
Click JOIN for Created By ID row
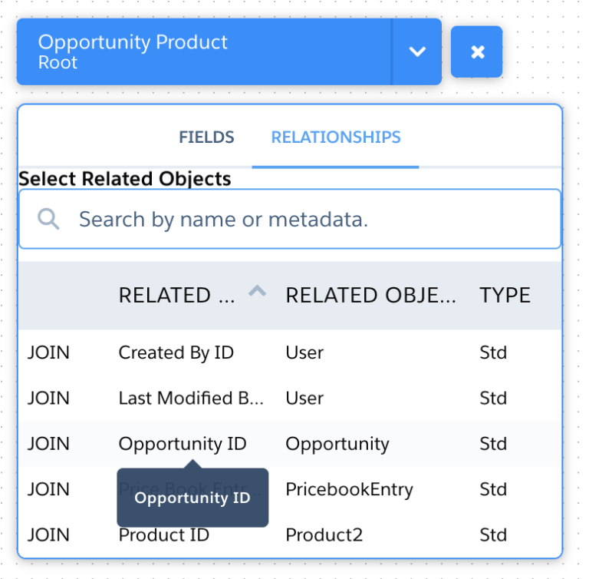[48, 352]
